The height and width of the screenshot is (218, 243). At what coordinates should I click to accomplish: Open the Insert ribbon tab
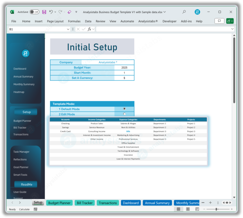(x=39, y=21)
